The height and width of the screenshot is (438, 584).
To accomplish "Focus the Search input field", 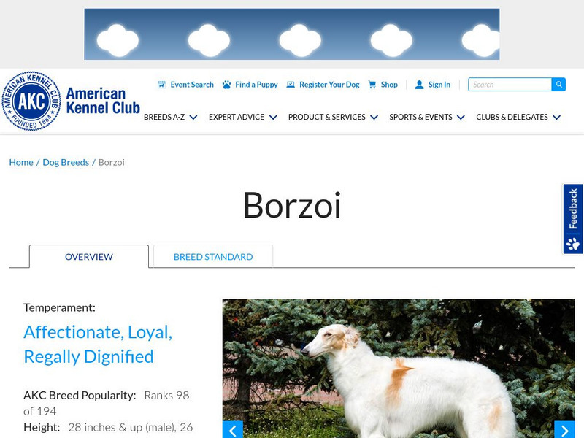I will coord(510,85).
